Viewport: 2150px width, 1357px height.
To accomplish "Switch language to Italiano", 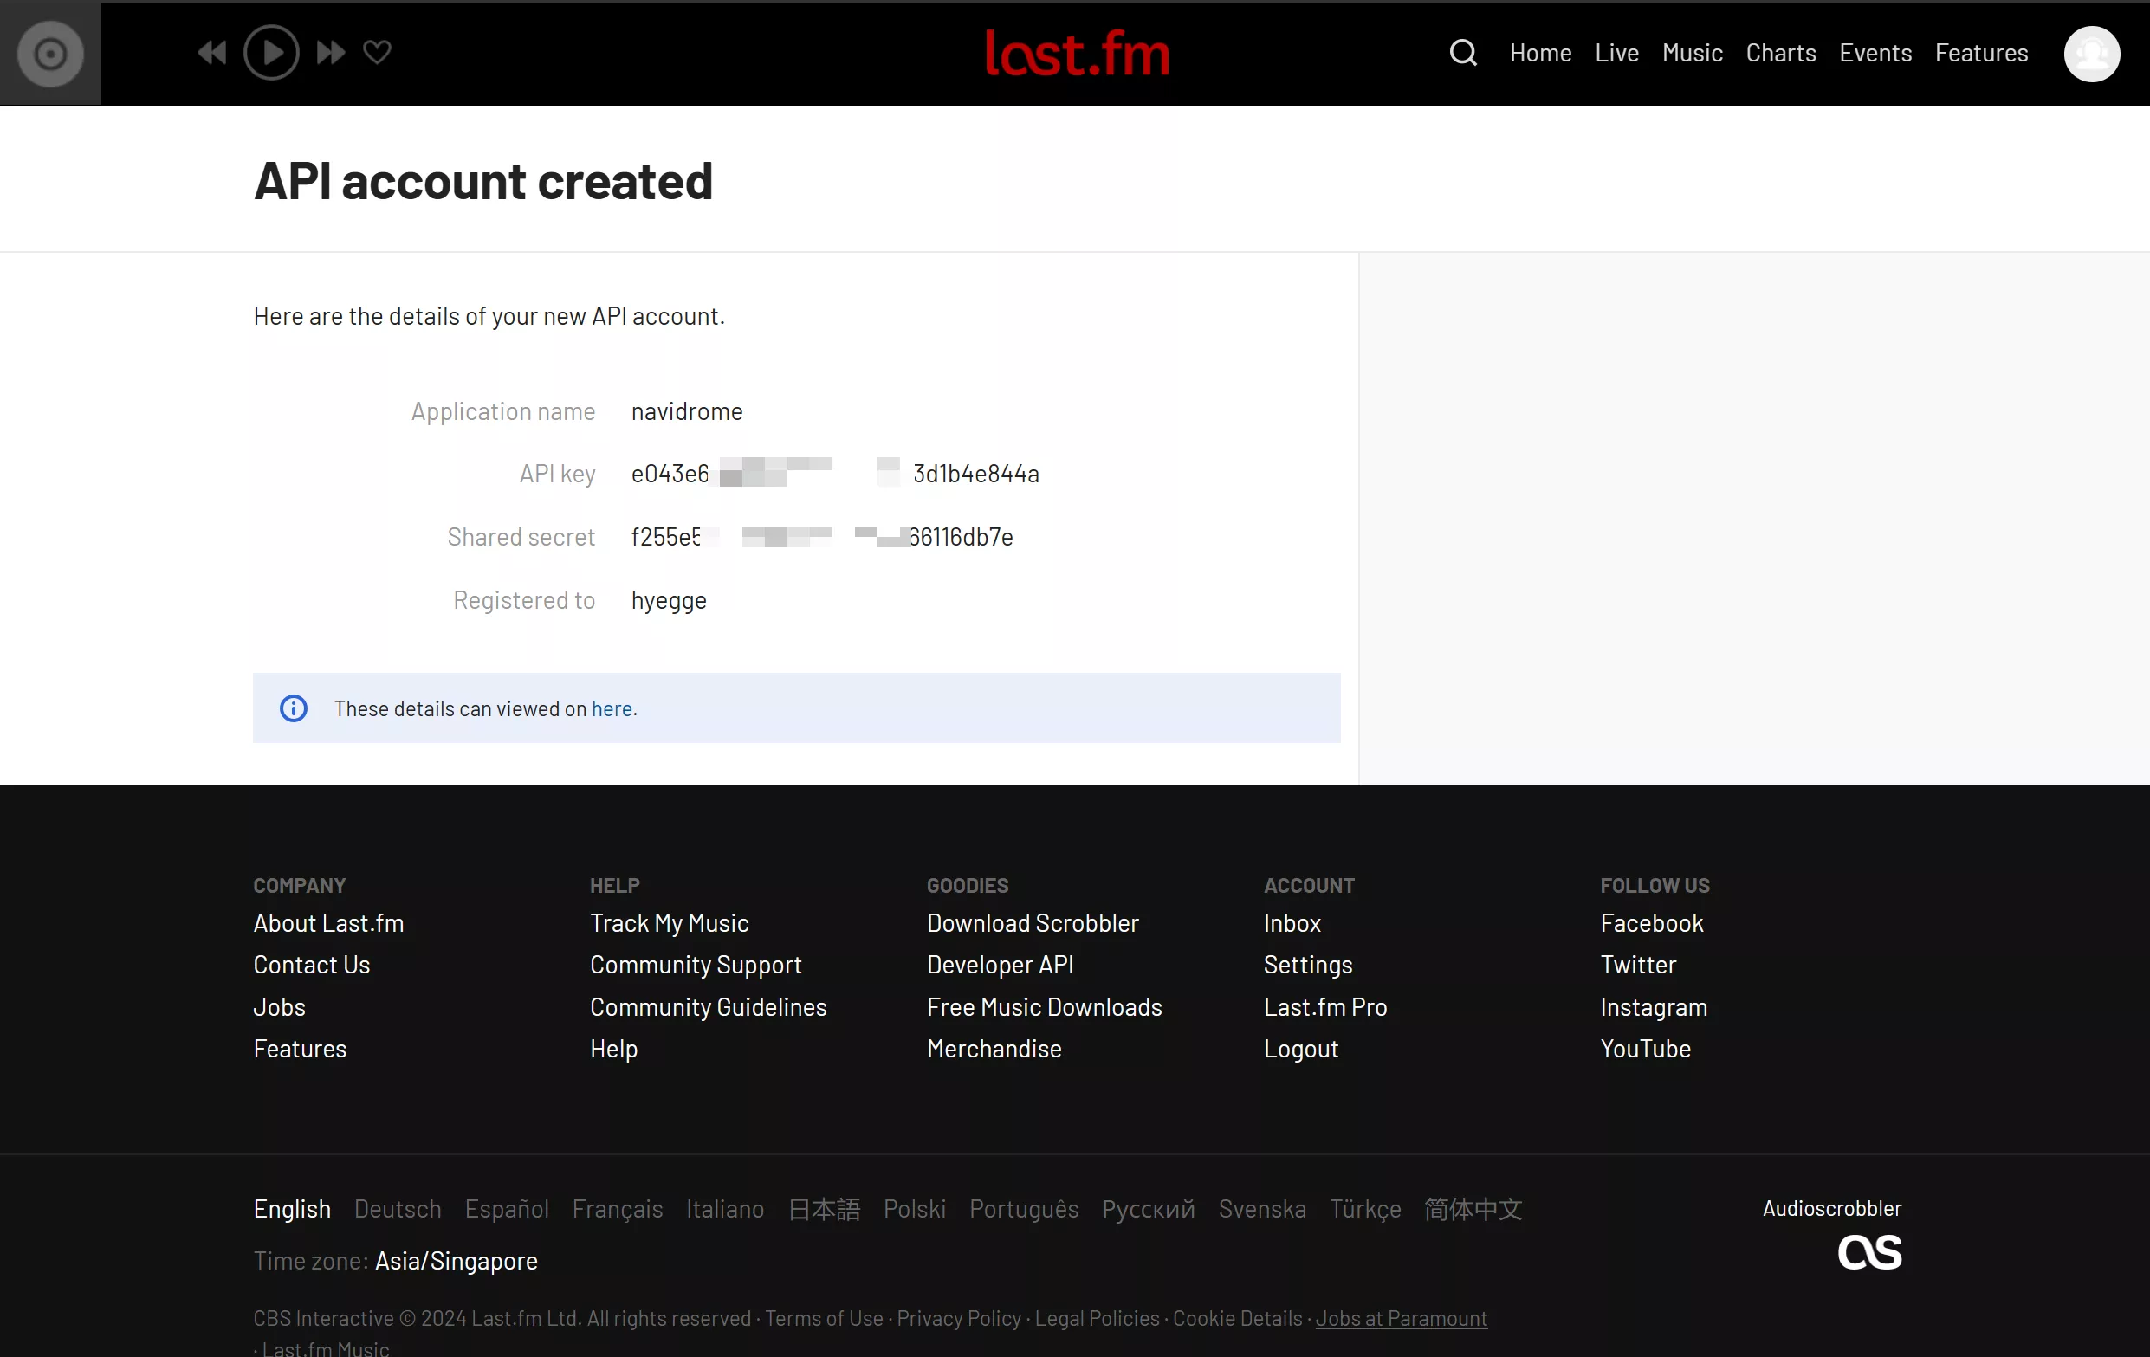I will click(725, 1209).
